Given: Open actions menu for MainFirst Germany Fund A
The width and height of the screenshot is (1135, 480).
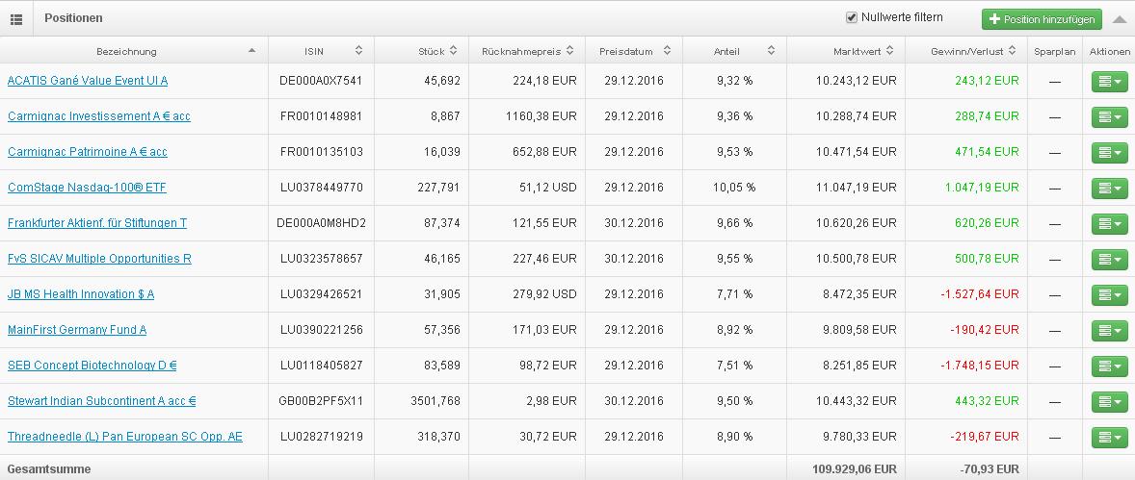Looking at the screenshot, I should 1109,331.
